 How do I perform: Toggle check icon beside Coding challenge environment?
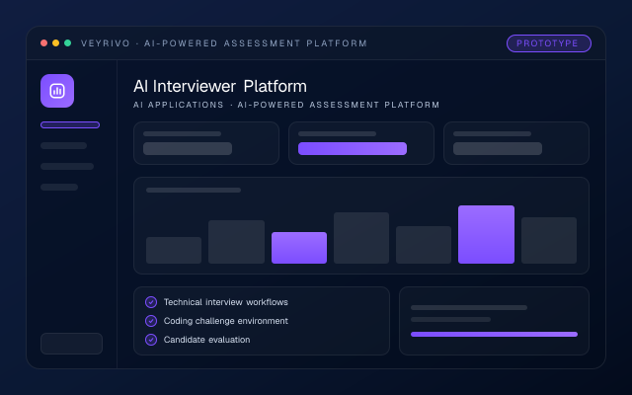coord(151,321)
